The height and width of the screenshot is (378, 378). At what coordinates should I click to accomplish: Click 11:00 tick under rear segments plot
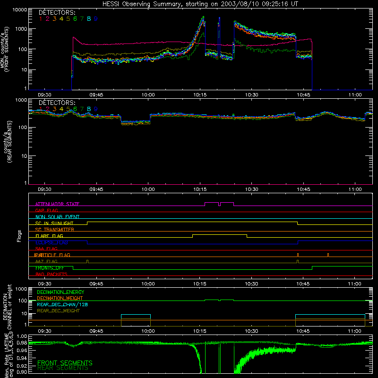coord(355,189)
